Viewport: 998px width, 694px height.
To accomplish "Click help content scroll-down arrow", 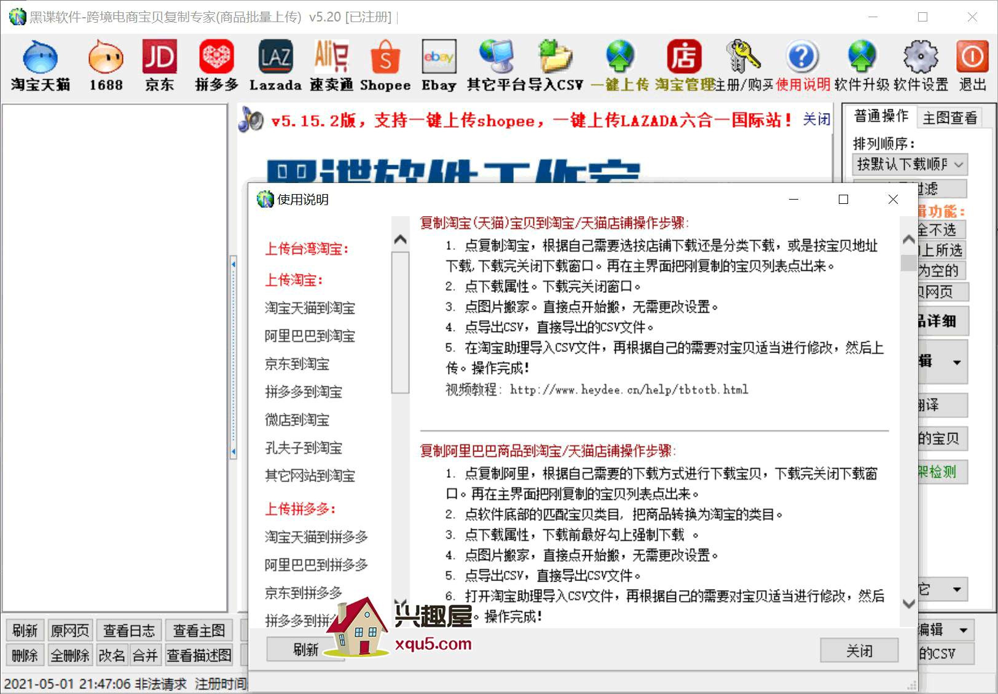I will tap(909, 604).
